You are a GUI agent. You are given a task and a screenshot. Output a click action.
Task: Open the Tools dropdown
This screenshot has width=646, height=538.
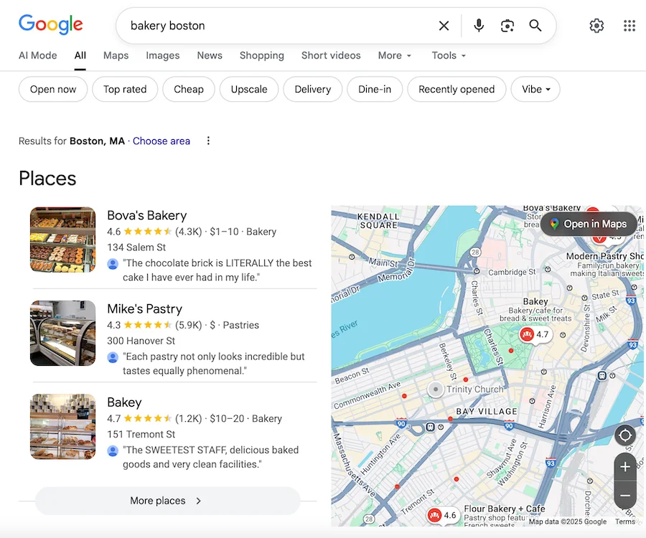[447, 55]
